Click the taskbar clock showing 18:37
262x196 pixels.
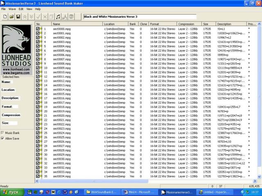point(255,192)
